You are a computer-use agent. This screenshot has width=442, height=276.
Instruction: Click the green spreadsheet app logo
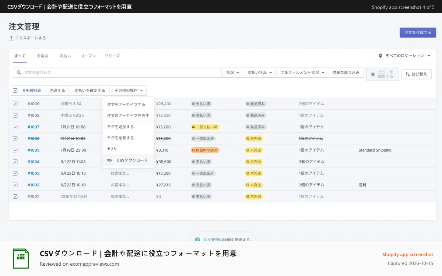(21, 259)
